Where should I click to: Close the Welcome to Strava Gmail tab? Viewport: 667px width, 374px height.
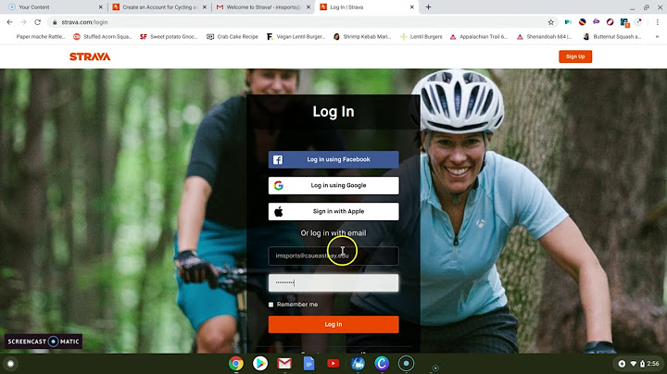(x=308, y=7)
